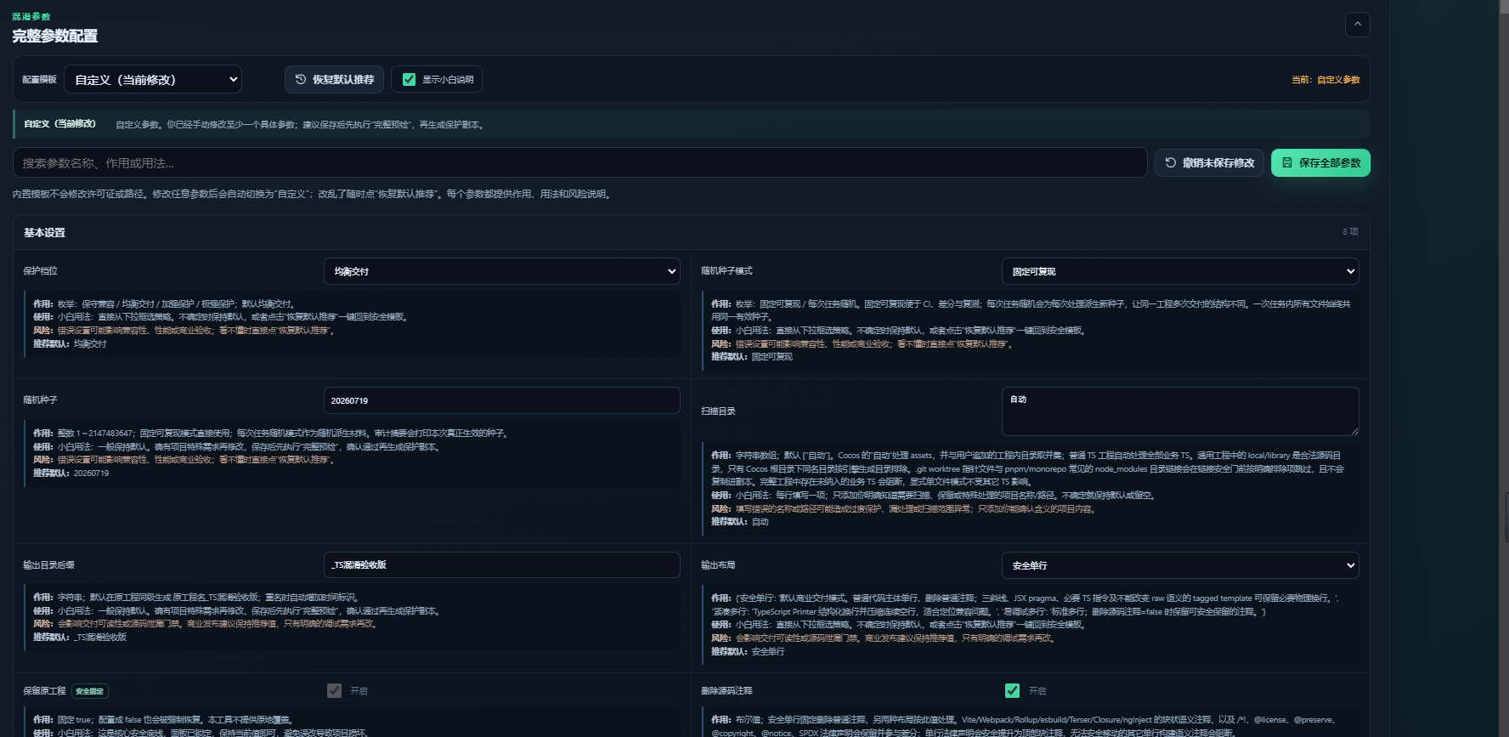Open the 随机种子模式 dropdown set to 固定可复现

click(x=1180, y=271)
